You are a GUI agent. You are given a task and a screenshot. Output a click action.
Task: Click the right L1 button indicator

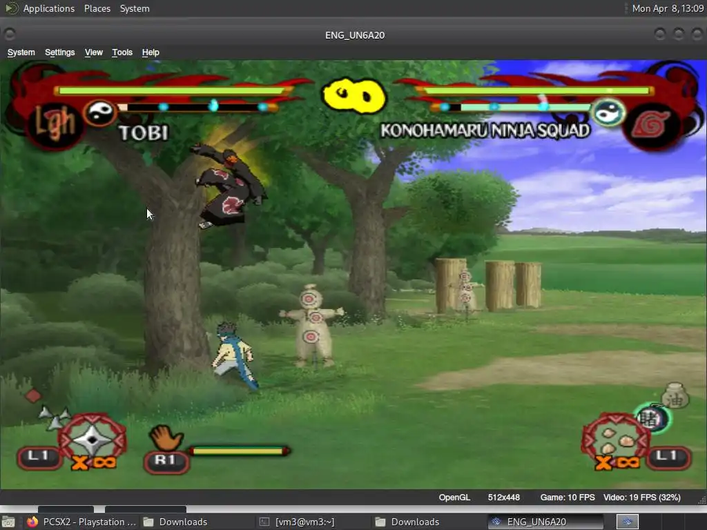point(668,458)
